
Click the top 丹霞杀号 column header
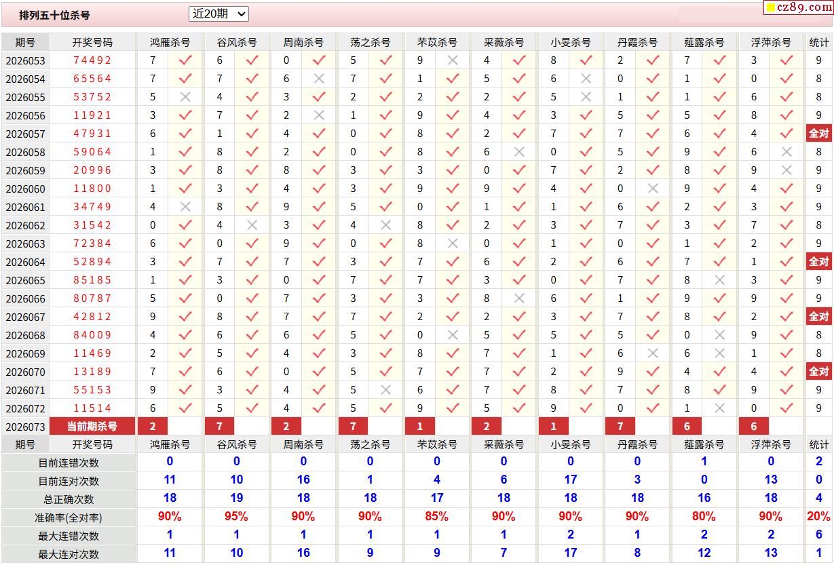click(637, 42)
